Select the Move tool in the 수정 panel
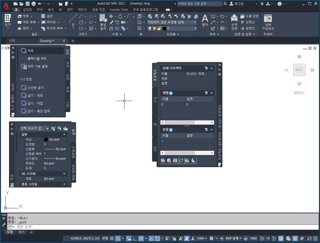 tap(111, 16)
